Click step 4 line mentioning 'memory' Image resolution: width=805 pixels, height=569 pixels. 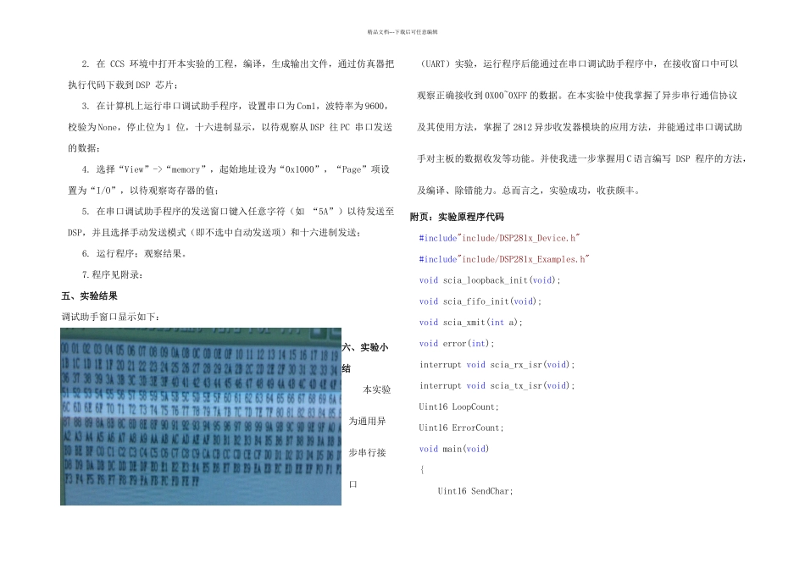[236, 169]
